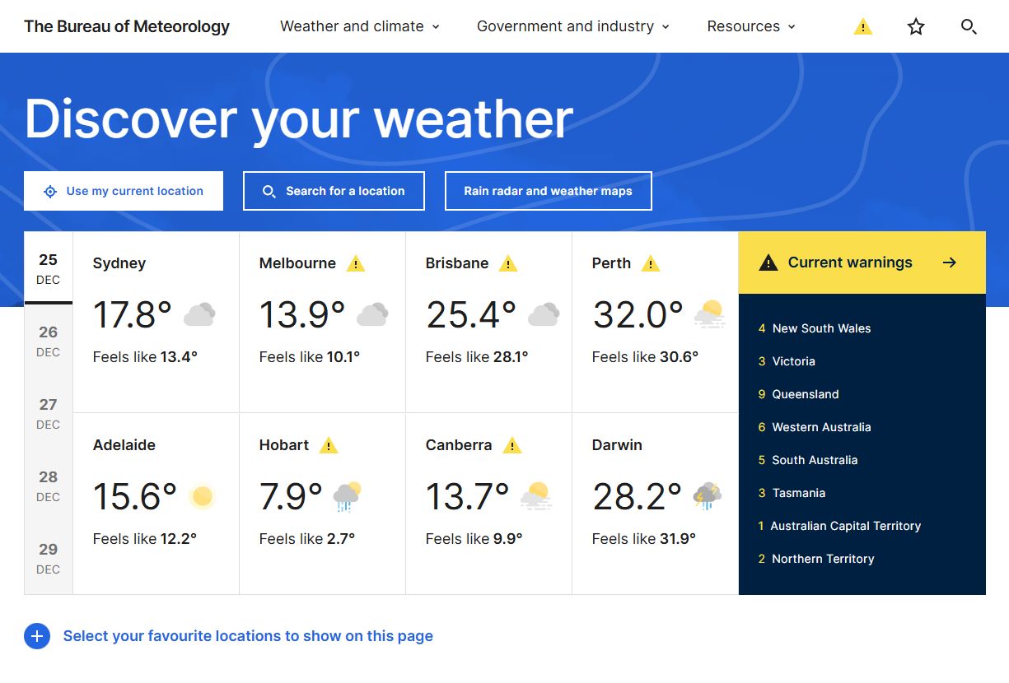Viewport: 1009px width, 683px height.
Task: Select the 28 DEC forecast tab
Action: pos(49,486)
